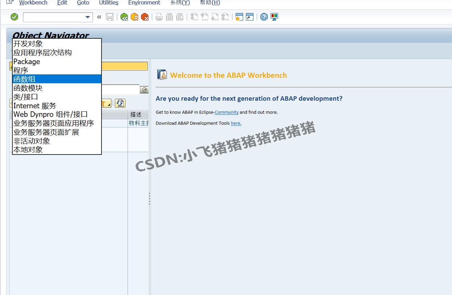
Task: Click the Find binoculars icon
Action: point(169,17)
